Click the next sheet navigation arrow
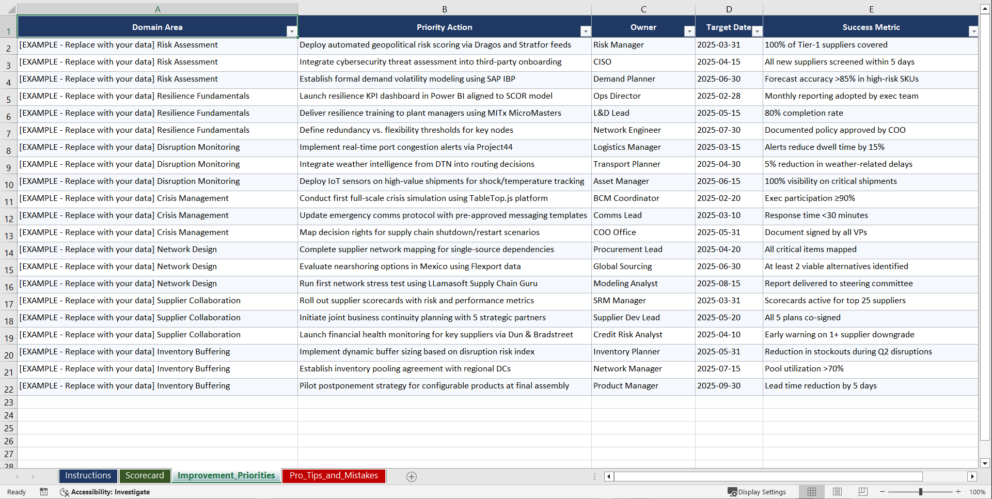The width and height of the screenshot is (992, 499). click(x=33, y=476)
